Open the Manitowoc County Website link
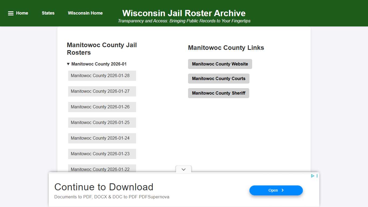Viewport: 368px width, 207px height. point(220,64)
